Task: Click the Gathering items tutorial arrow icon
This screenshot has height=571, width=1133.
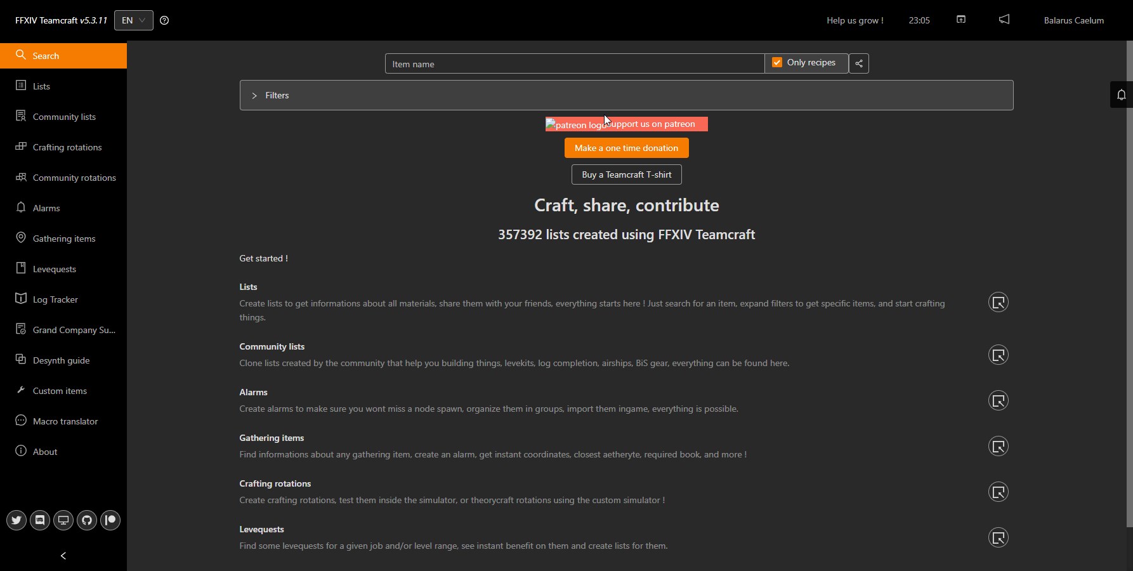Action: coord(999,446)
